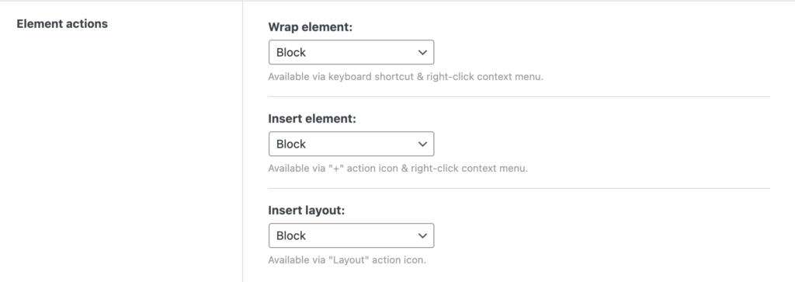Click the vertical divider beside Element actions heading
Image resolution: width=795 pixels, height=282 pixels.
click(242, 141)
